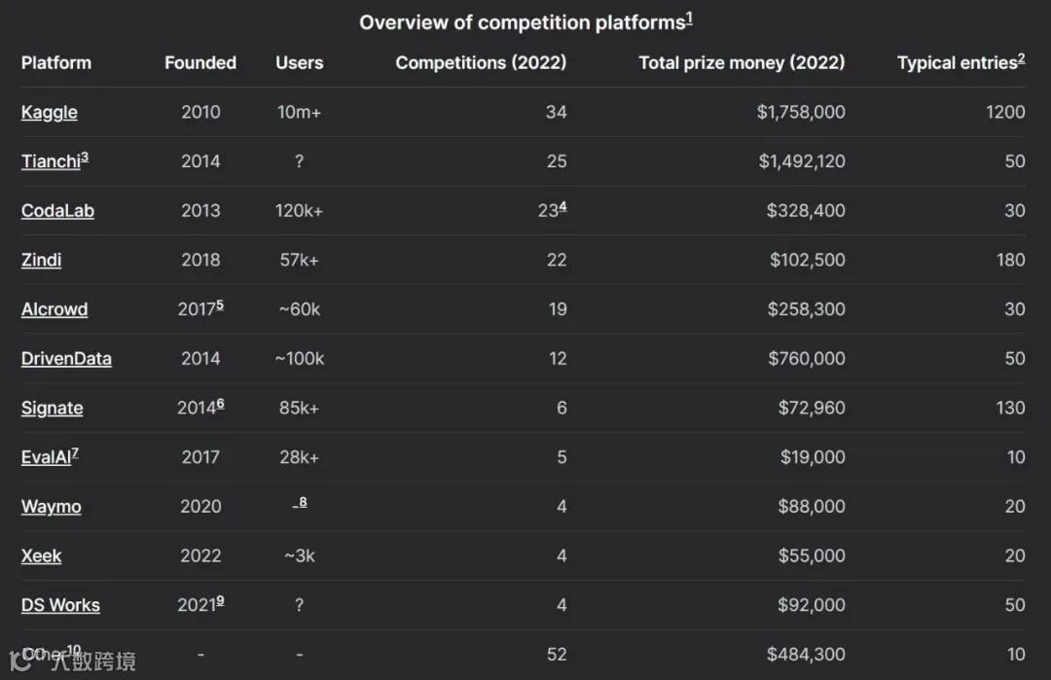Follow the DrivenData link
1051x680 pixels.
[x=66, y=358]
